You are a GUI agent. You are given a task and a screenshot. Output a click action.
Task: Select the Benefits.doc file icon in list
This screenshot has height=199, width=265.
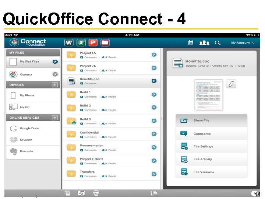71,81
